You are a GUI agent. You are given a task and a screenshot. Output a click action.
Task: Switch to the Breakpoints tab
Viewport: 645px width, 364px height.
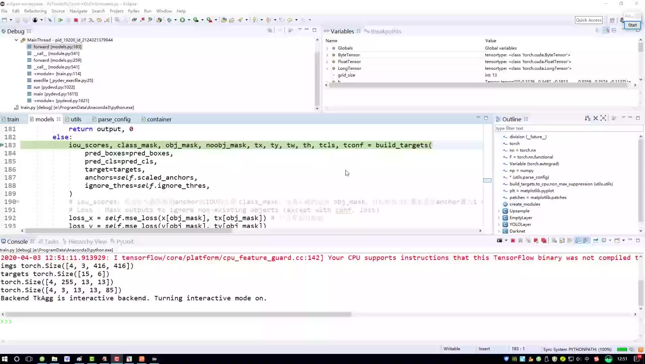click(383, 31)
